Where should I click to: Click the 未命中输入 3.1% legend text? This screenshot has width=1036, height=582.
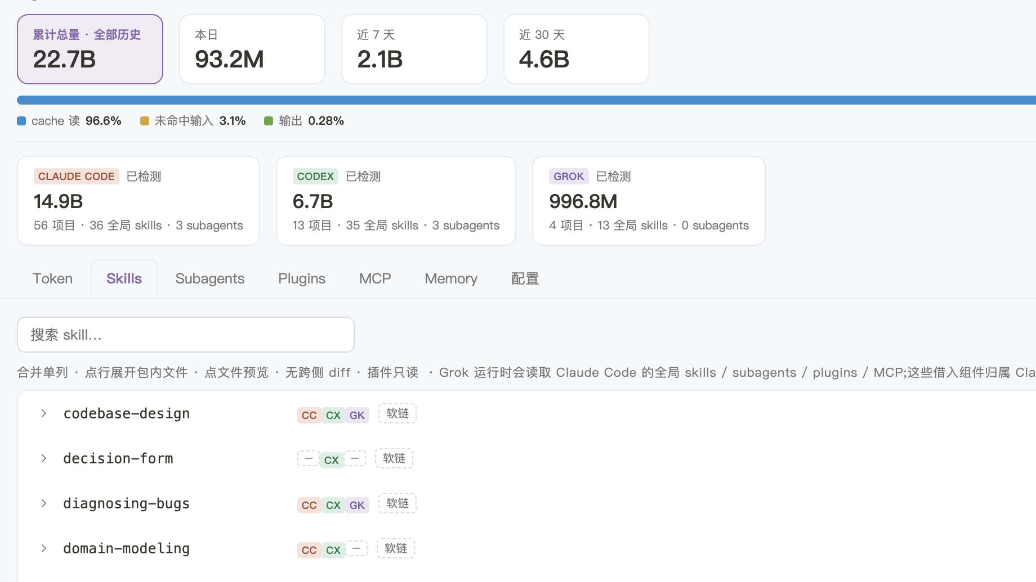point(200,121)
